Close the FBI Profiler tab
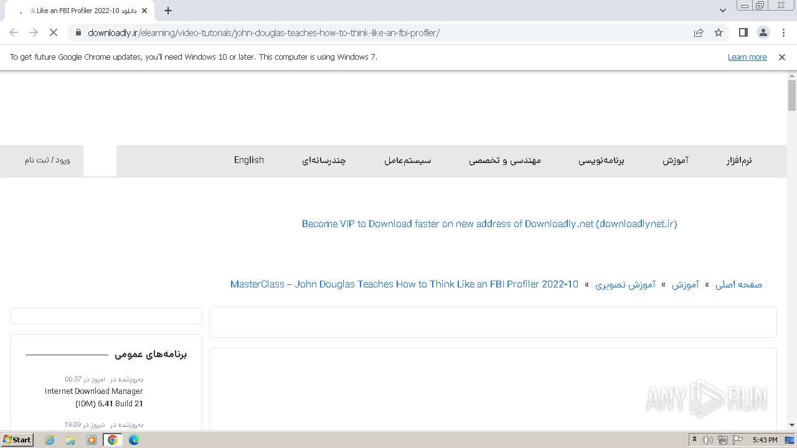The width and height of the screenshot is (797, 448). [144, 11]
